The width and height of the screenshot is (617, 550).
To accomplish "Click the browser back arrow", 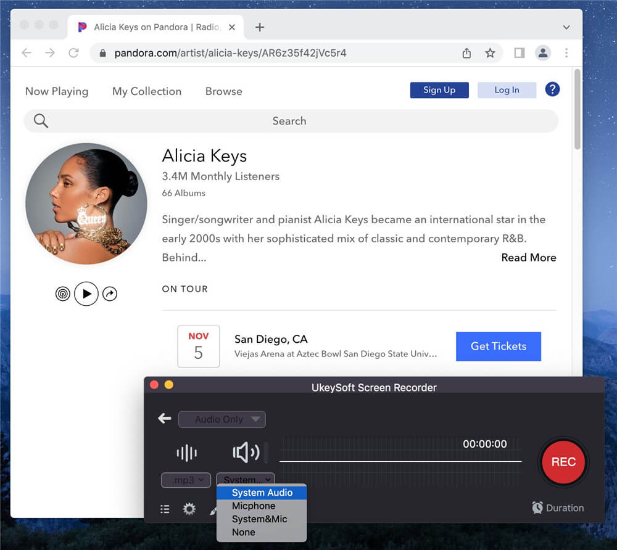I will coord(27,52).
